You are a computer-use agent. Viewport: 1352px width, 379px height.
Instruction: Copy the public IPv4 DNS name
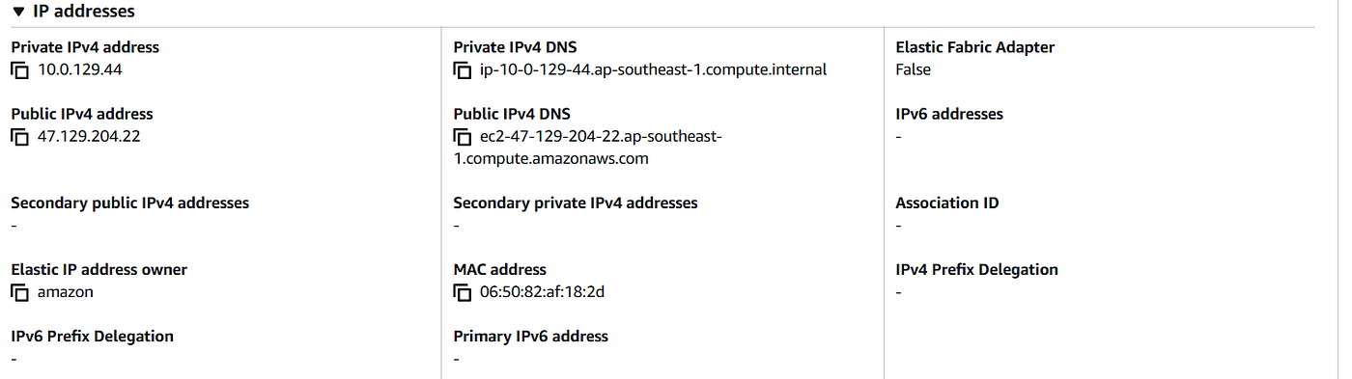pyautogui.click(x=462, y=137)
